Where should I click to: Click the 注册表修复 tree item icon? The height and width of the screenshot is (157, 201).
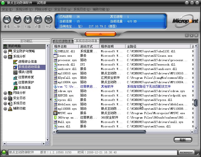[15, 77]
